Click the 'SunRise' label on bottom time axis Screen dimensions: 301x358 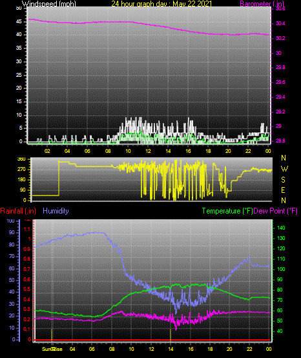(52, 349)
